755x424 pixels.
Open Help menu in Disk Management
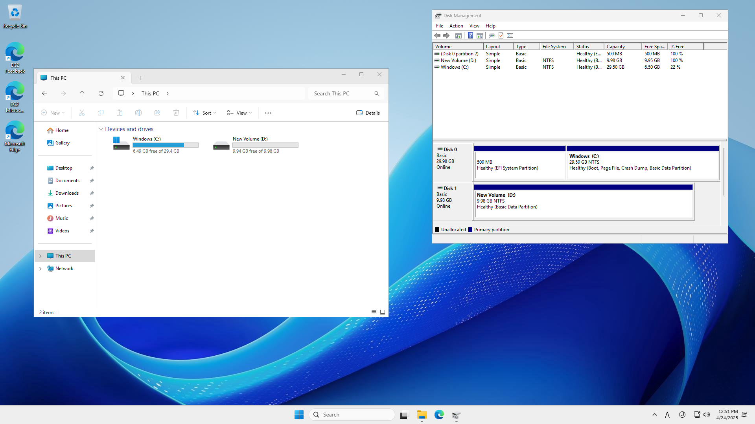coord(490,26)
